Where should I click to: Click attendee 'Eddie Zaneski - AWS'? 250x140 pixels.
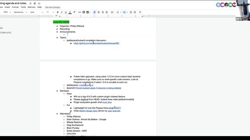click(x=77, y=131)
